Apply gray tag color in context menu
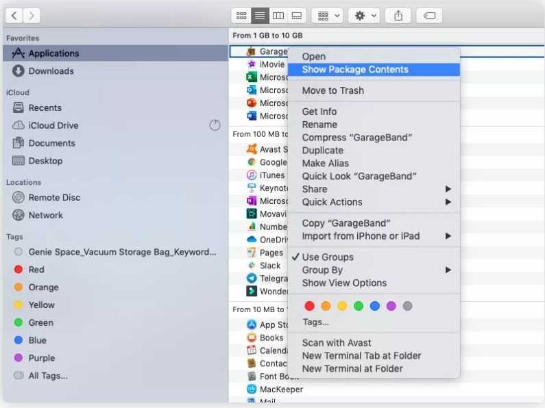The height and width of the screenshot is (408, 545). pyautogui.click(x=407, y=306)
